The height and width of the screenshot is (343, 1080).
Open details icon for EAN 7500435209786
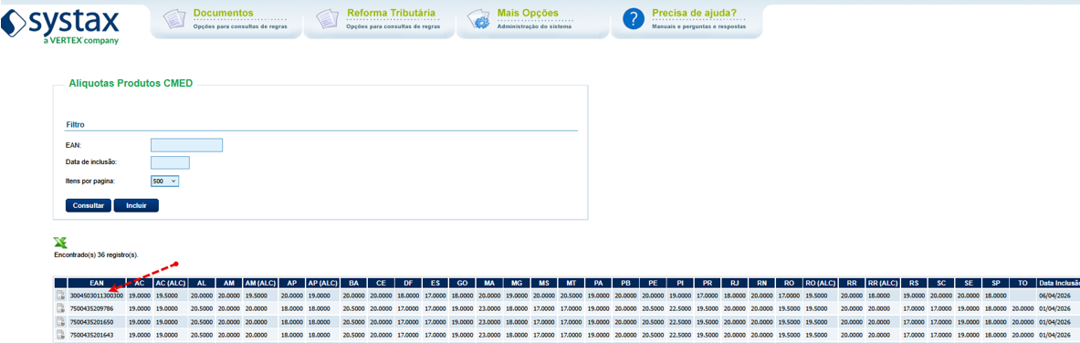[x=60, y=308]
